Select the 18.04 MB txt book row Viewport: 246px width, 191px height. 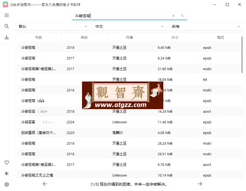[x=129, y=79]
